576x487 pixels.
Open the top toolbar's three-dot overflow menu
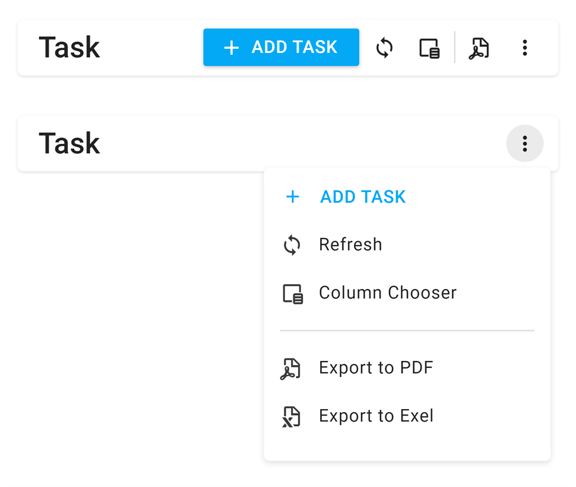click(524, 48)
